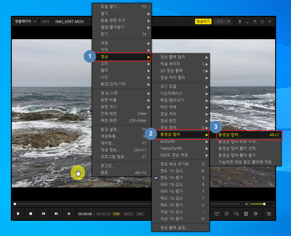This screenshot has height=236, width=291.
Task: Expand the 소리 submenu
Action: (x=122, y=63)
